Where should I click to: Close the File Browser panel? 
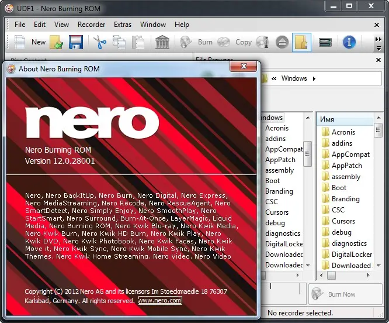pos(378,60)
